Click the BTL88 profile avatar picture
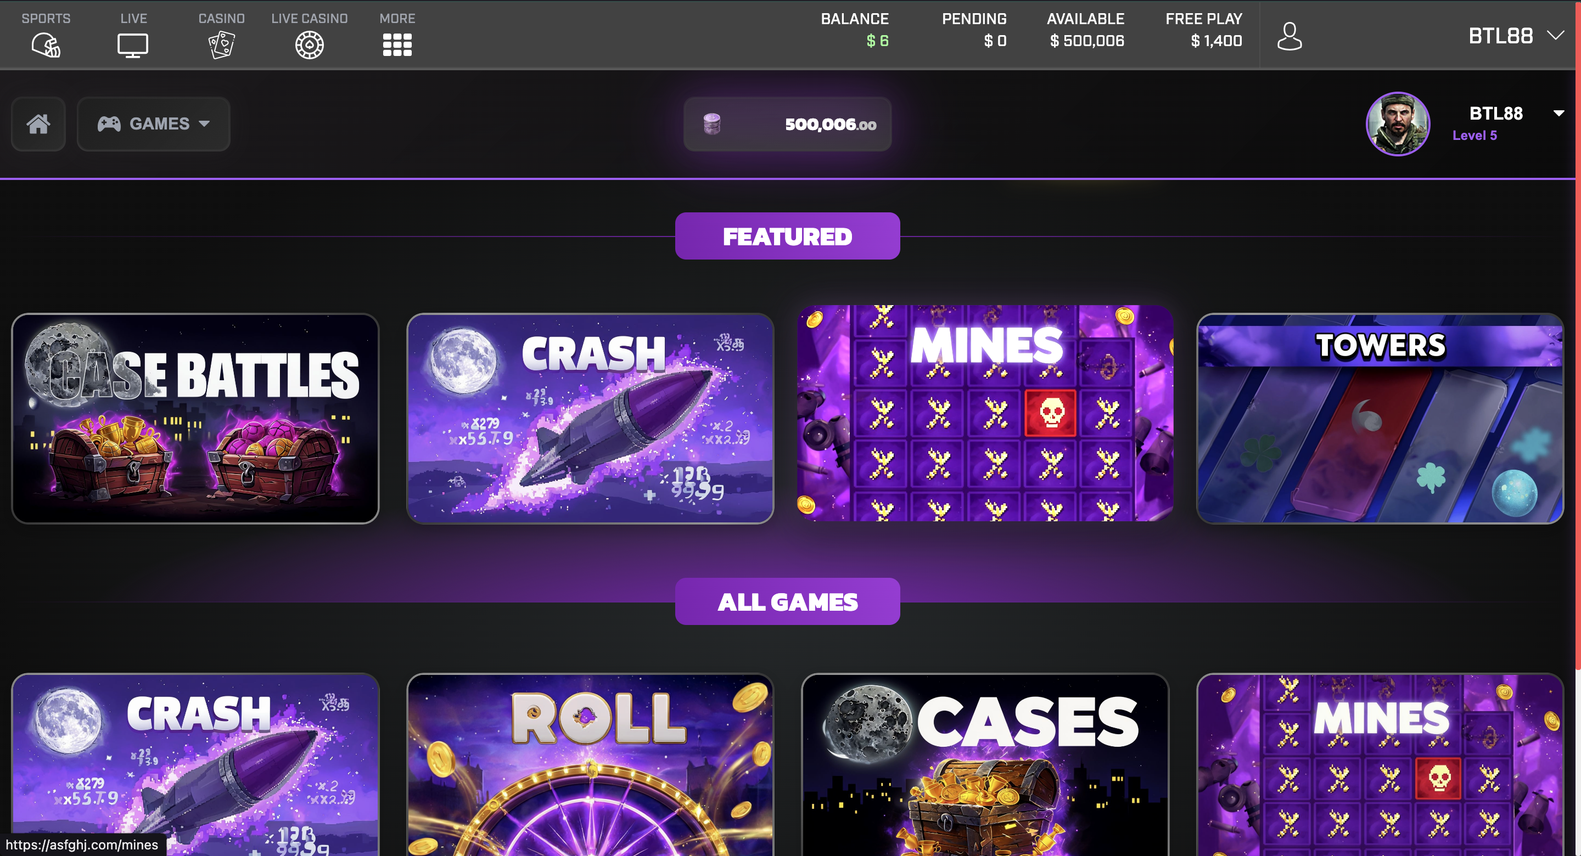 [x=1398, y=124]
